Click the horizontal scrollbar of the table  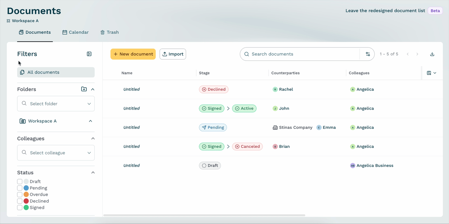(x=204, y=215)
